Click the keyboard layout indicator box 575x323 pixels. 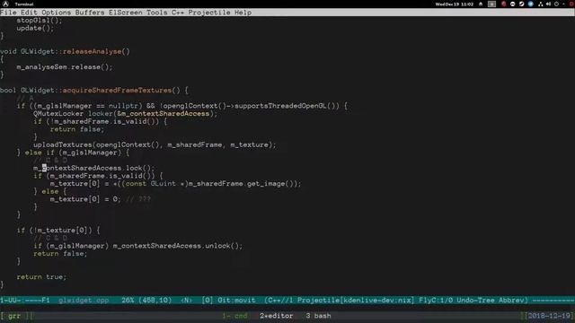pyautogui.click(x=491, y=4)
